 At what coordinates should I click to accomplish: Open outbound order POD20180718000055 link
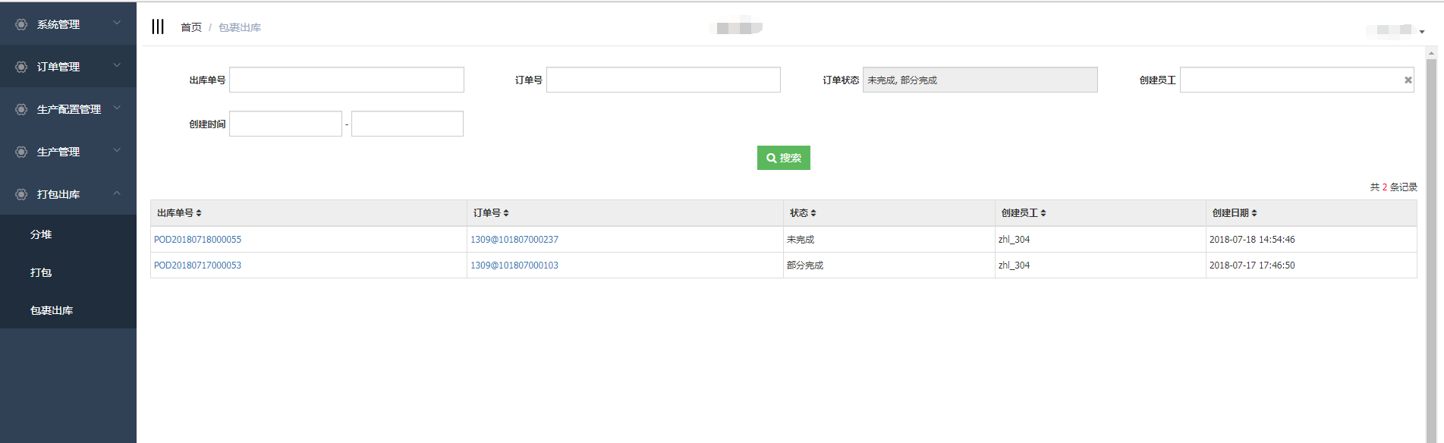(x=197, y=240)
